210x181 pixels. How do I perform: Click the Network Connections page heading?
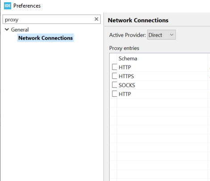click(138, 21)
